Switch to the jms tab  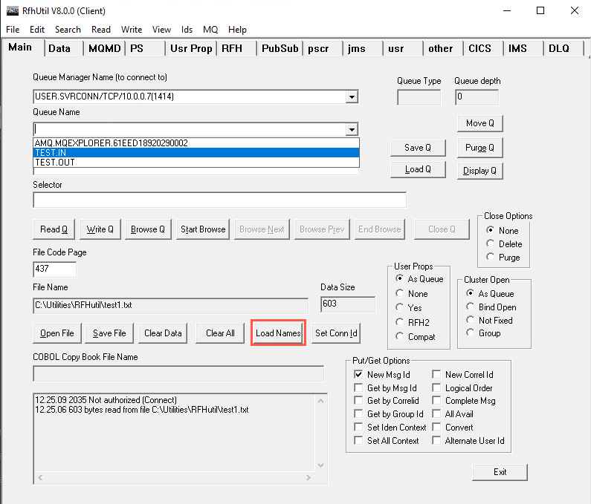tap(363, 48)
